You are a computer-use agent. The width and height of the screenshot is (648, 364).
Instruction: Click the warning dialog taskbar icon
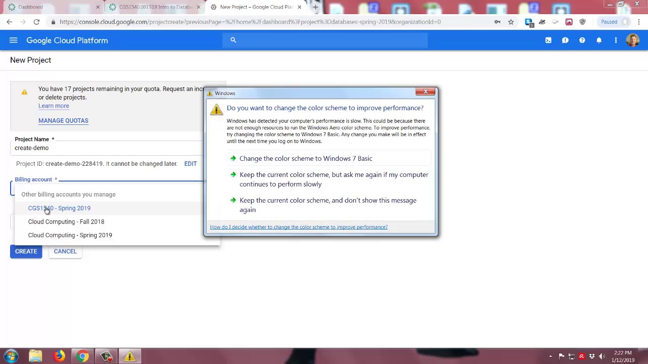130,356
